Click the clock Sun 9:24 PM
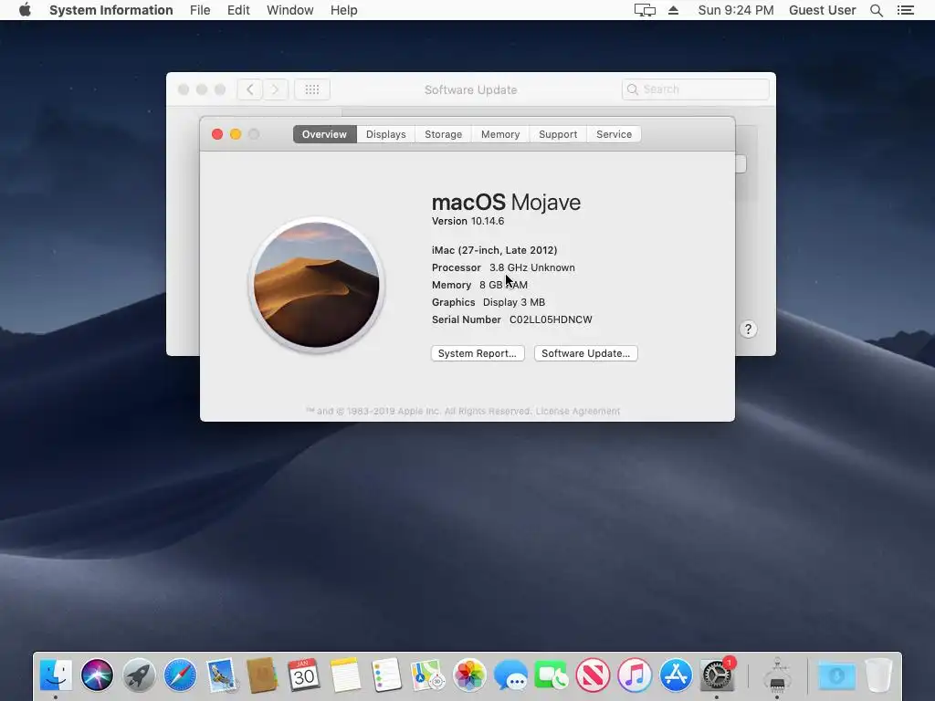The height and width of the screenshot is (701, 935). click(x=736, y=10)
